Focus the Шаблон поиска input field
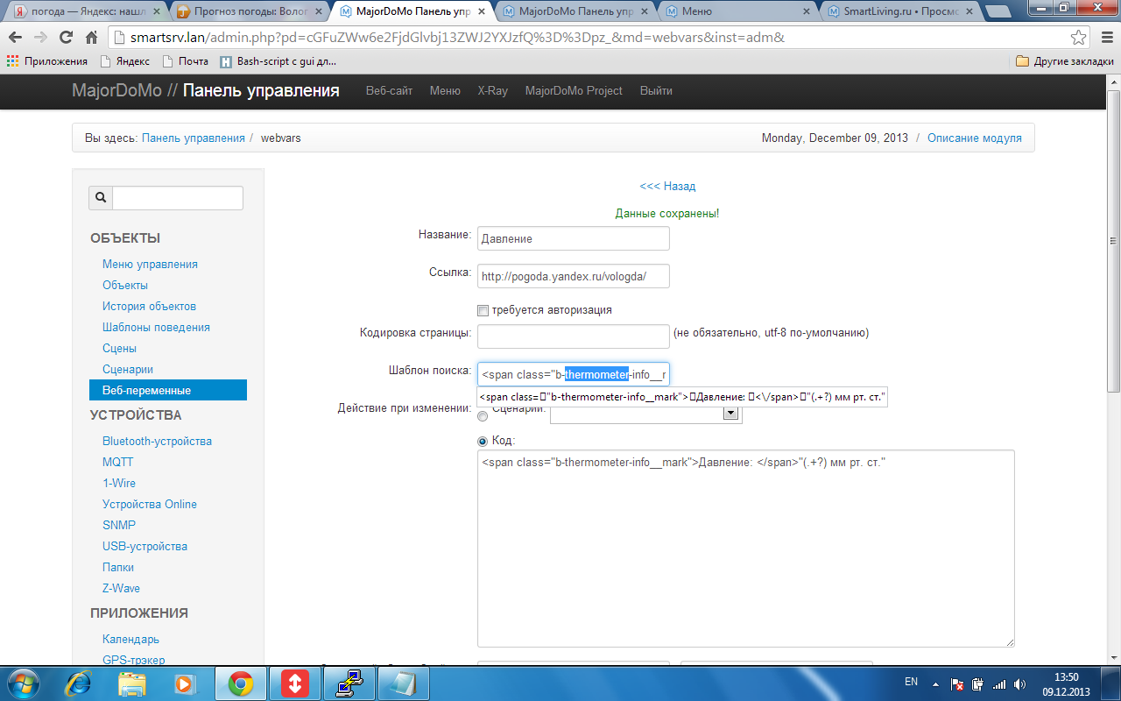Viewport: 1121px width, 701px height. [x=574, y=374]
